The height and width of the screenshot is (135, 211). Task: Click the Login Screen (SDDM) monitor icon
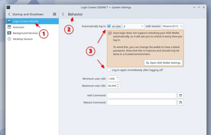[x=9, y=21]
